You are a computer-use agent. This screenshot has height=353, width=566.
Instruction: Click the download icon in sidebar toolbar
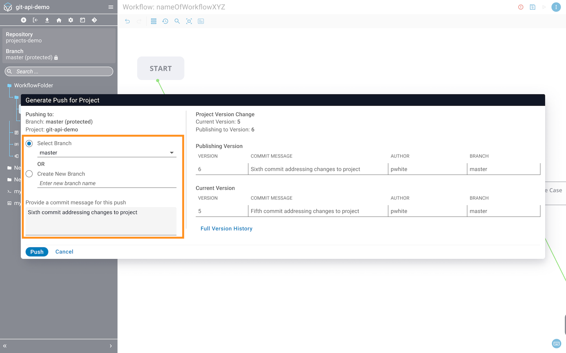pos(47,20)
